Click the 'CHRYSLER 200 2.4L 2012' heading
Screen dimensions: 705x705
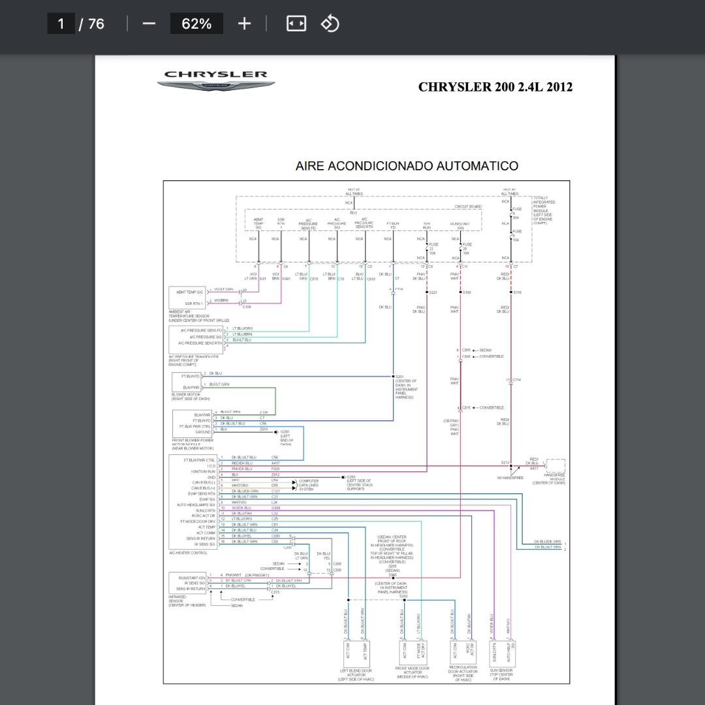(495, 87)
